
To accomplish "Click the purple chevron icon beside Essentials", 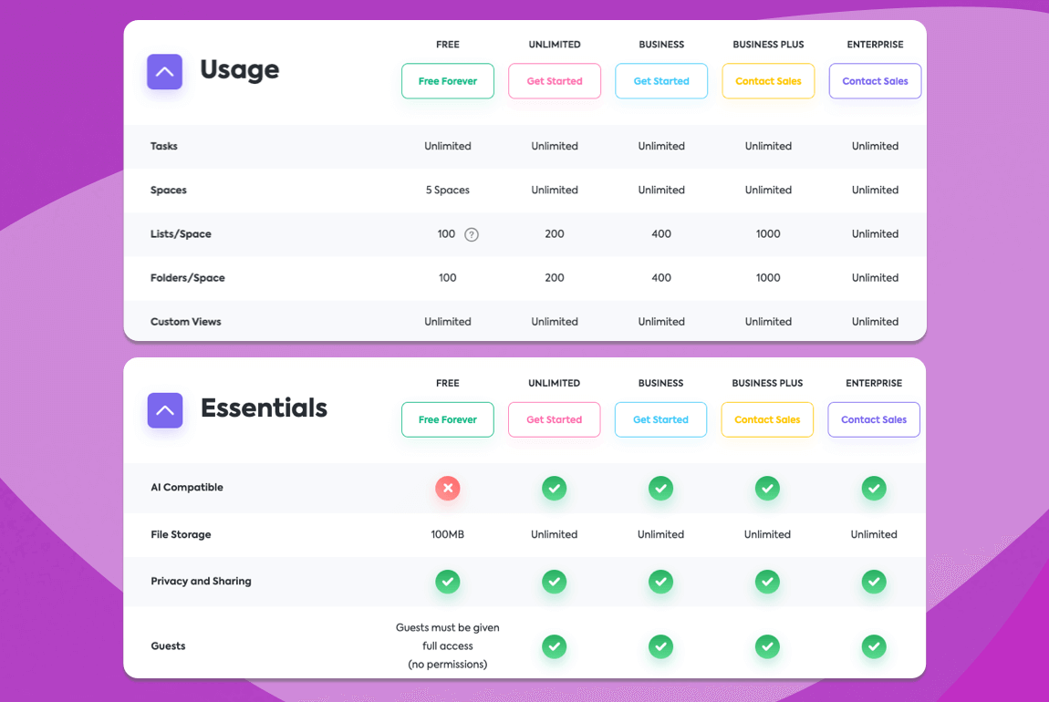I will tap(164, 409).
